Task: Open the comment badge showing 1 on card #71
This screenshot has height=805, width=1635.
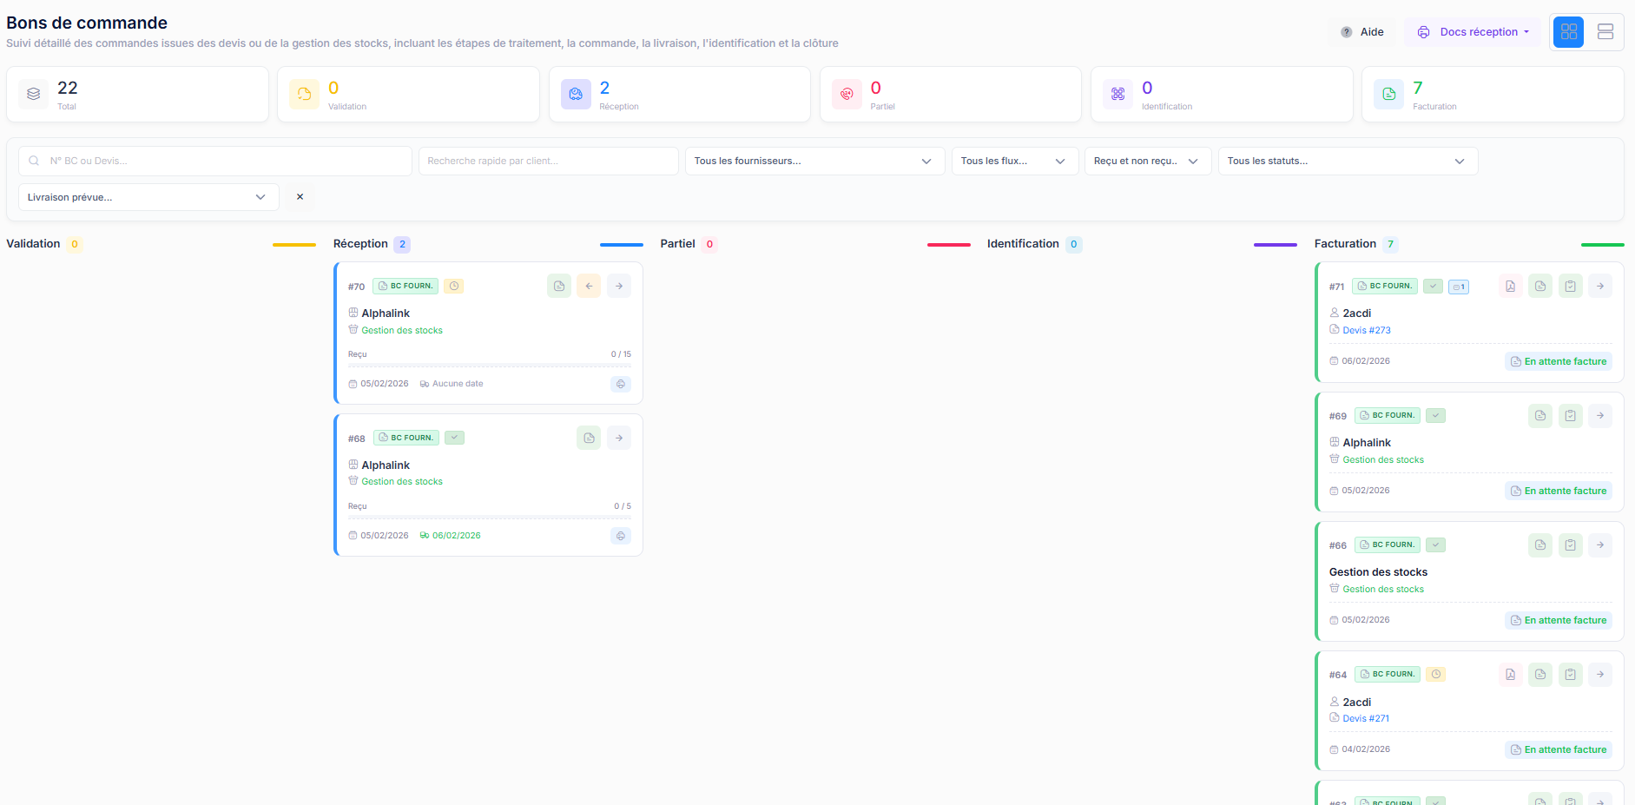Action: pyautogui.click(x=1459, y=286)
